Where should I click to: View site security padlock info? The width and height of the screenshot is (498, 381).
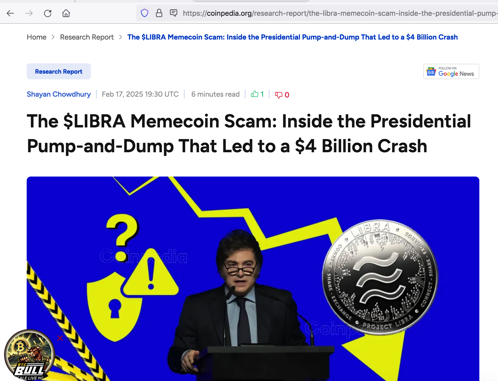click(x=159, y=13)
